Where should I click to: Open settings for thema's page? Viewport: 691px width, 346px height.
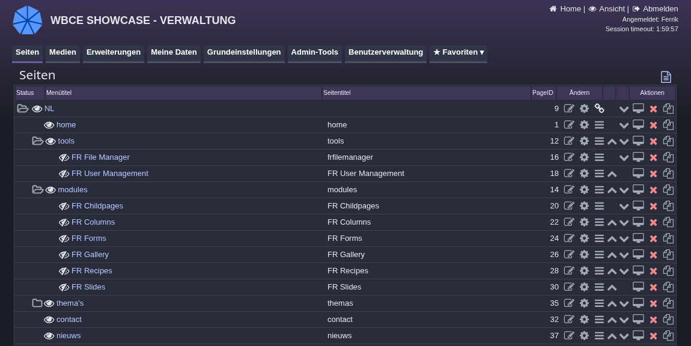point(584,303)
